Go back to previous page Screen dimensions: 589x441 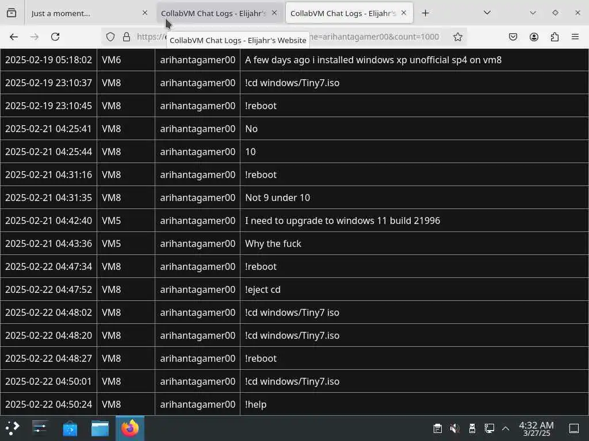pyautogui.click(x=14, y=37)
